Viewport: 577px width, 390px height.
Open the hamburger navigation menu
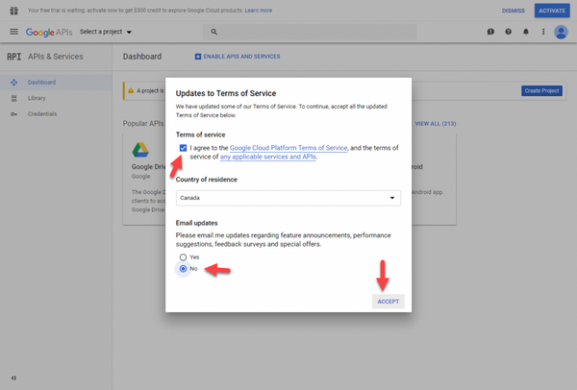click(13, 32)
